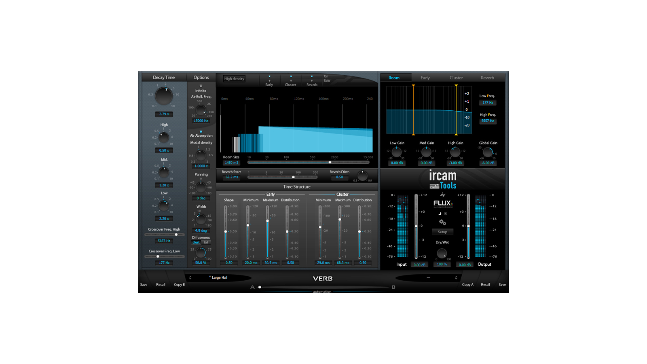
Task: Click the Decay Time panel header
Action: [164, 77]
